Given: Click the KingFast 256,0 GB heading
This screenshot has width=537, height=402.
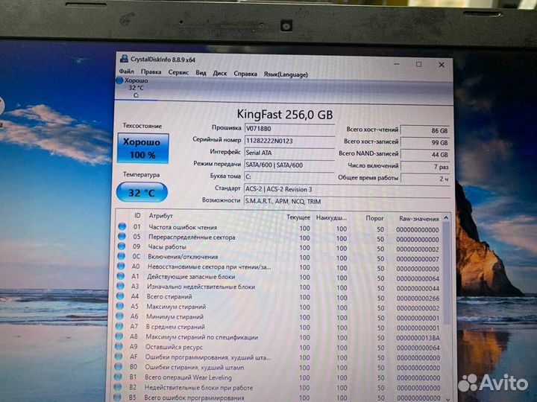Looking at the screenshot, I should coord(285,114).
